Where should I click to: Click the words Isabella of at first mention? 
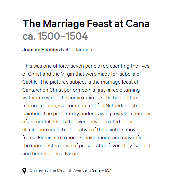click(x=130, y=74)
